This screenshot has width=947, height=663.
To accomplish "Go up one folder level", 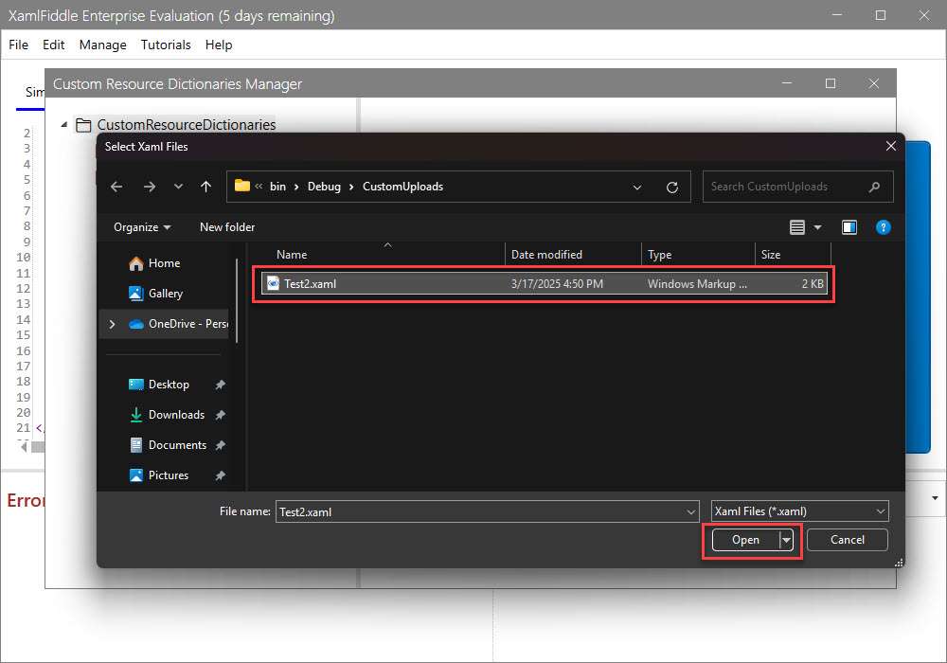I will (205, 187).
